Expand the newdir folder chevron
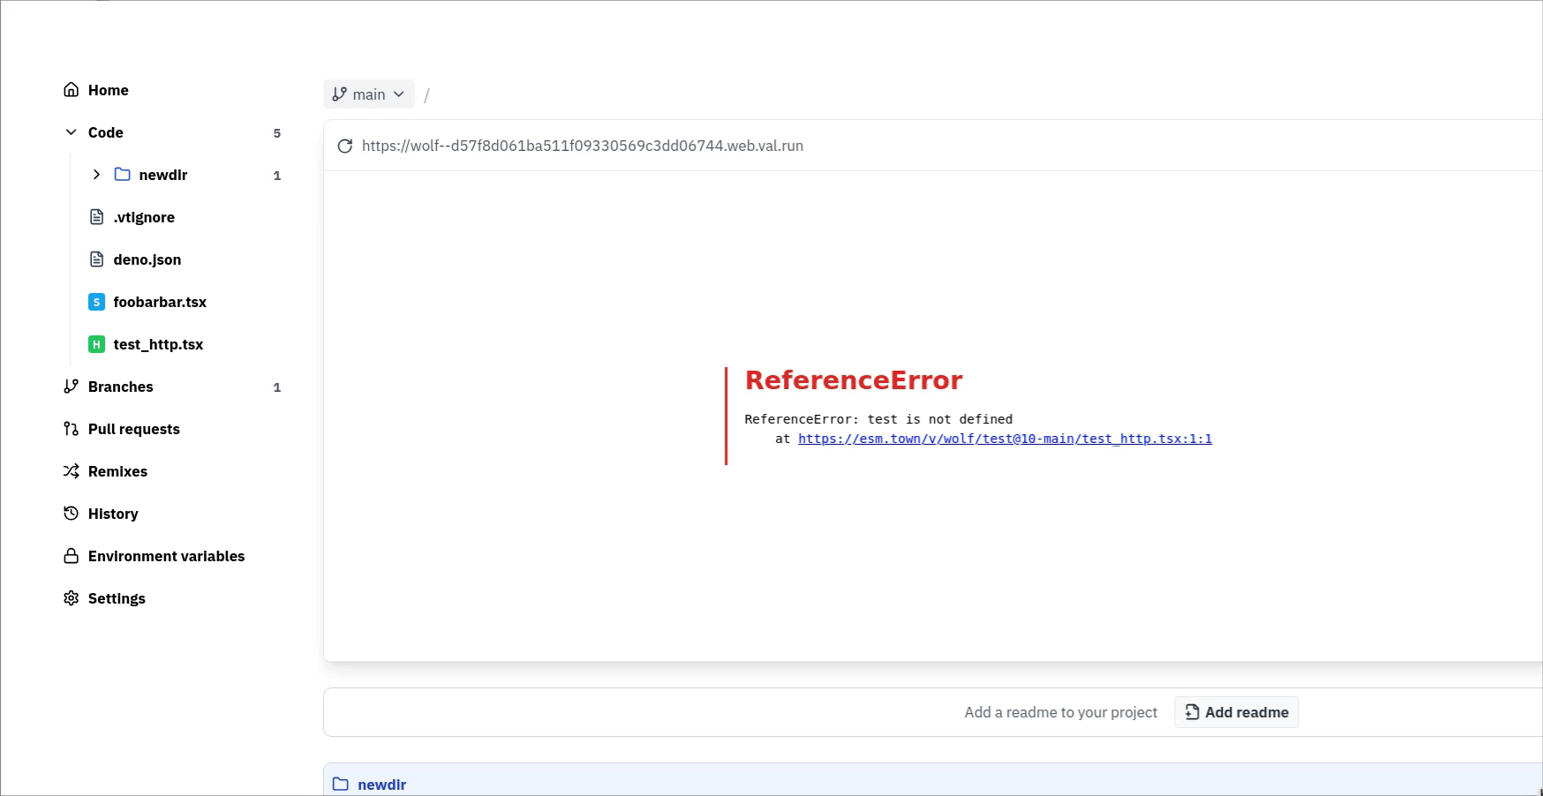 (x=96, y=175)
